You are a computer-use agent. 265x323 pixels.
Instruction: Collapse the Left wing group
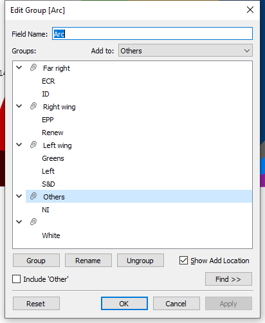(19, 145)
